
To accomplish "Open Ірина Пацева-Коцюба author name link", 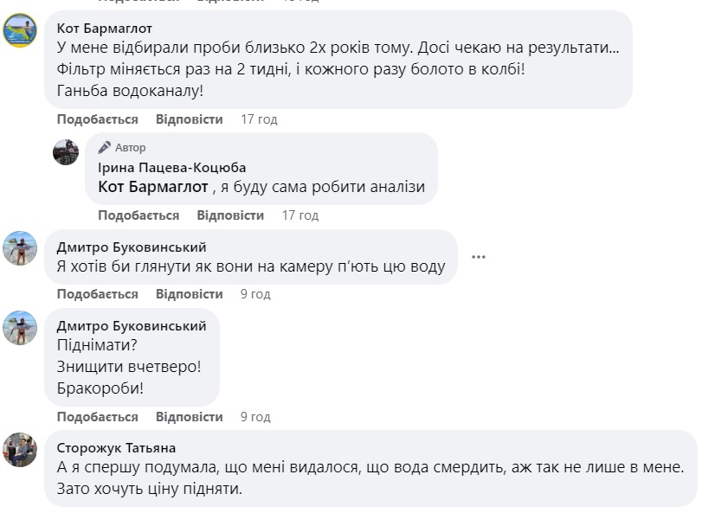I will (171, 168).
